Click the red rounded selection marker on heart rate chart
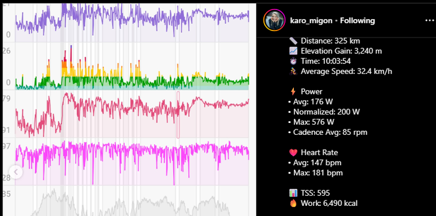436x216 pixels. 178,115
